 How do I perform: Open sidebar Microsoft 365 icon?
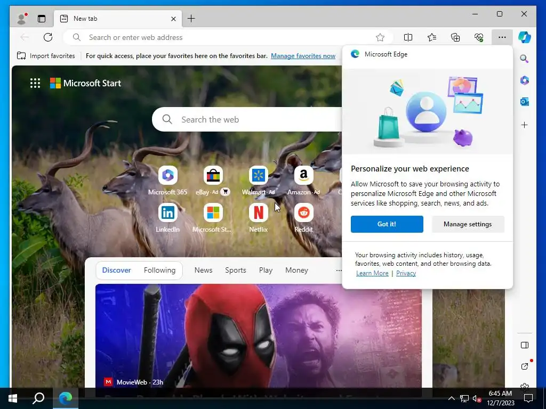[x=525, y=80]
